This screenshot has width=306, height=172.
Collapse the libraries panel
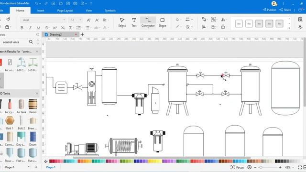pos(37,34)
